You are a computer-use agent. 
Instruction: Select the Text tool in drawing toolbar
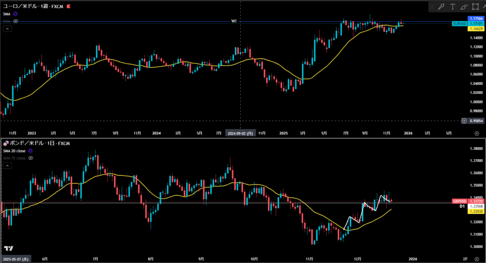(x=452, y=7)
